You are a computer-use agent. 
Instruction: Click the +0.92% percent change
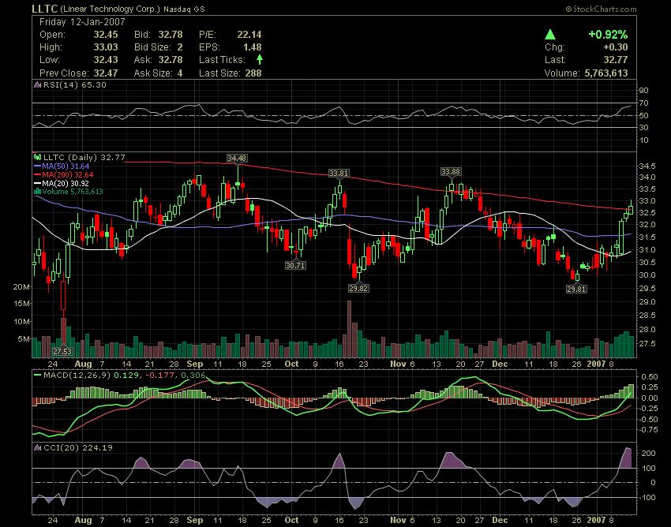click(x=608, y=35)
